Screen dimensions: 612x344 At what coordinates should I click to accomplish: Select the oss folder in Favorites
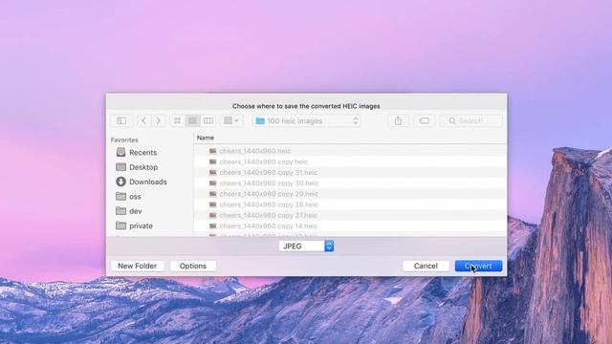point(135,197)
